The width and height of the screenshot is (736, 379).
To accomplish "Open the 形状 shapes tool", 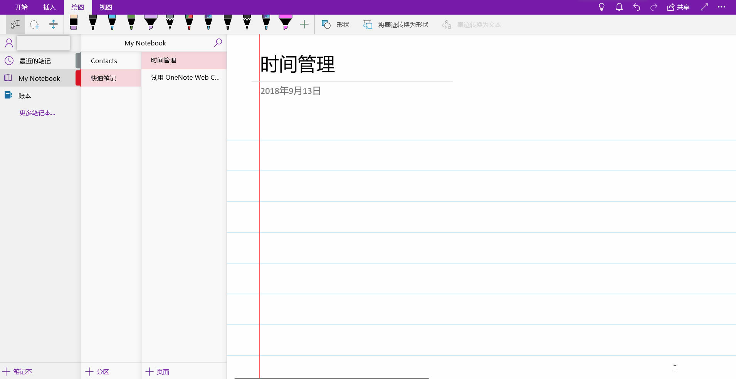I will pyautogui.click(x=336, y=24).
